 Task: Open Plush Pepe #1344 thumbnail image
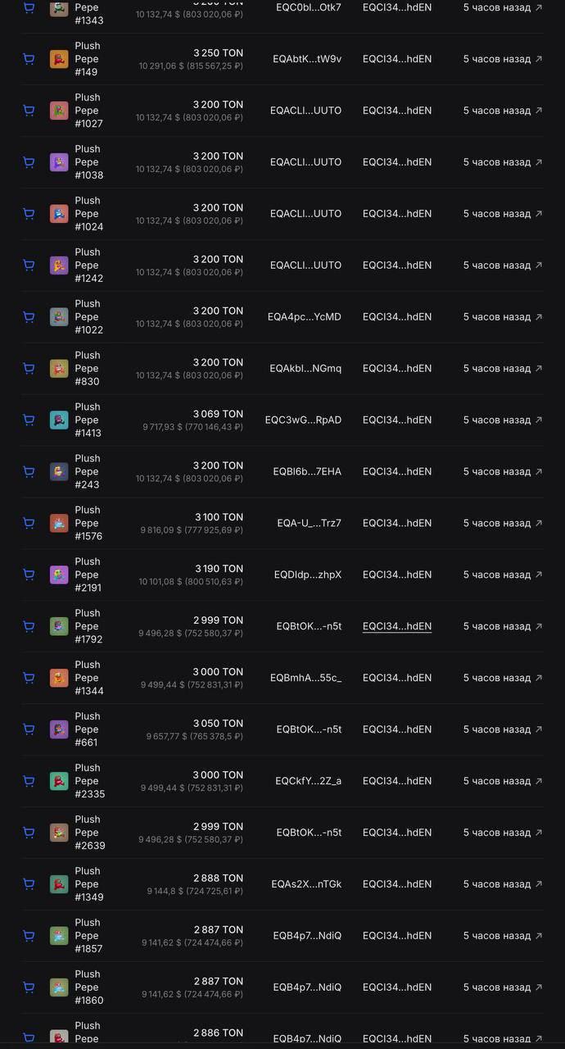pos(59,679)
